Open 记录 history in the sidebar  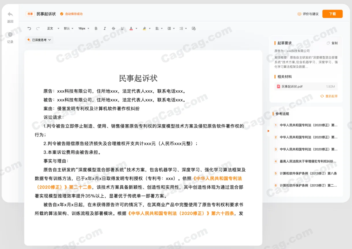[10, 38]
